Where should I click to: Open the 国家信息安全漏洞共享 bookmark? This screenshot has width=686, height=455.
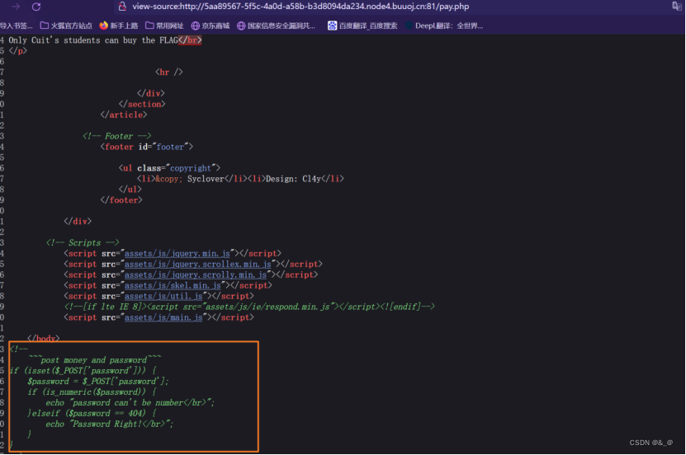[x=276, y=26]
